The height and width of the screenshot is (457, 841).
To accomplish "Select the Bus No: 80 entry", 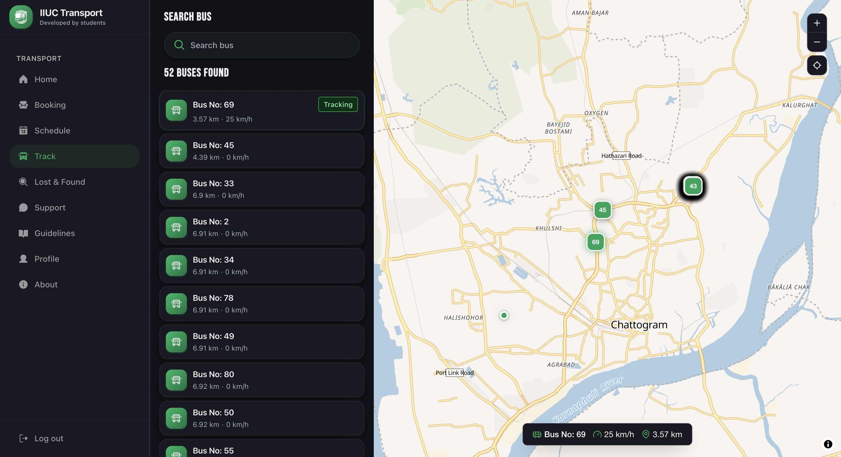I will (x=262, y=380).
